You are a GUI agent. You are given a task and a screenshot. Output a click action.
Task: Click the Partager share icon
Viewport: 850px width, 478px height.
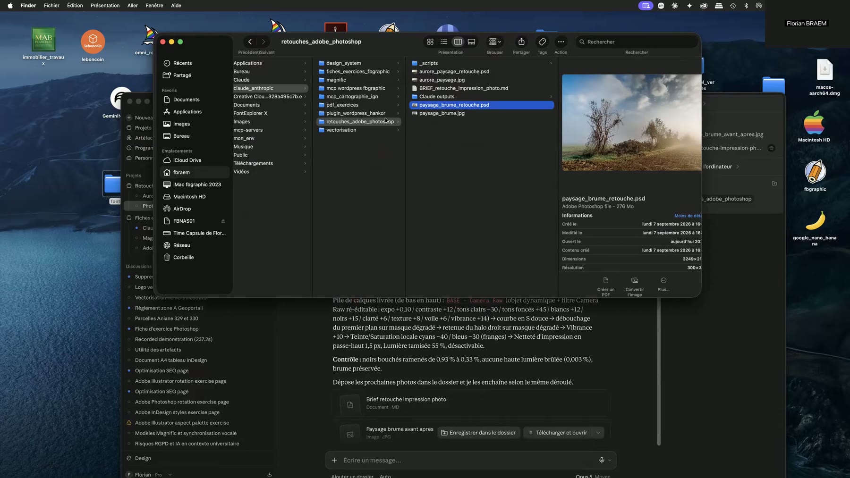[521, 42]
